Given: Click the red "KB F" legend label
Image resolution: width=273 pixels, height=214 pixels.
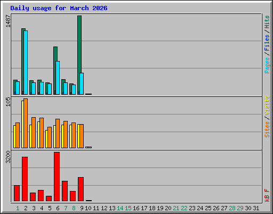Looking at the screenshot, I should click(x=267, y=195).
